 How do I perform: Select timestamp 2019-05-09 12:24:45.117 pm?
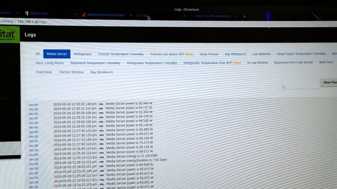click(x=75, y=181)
